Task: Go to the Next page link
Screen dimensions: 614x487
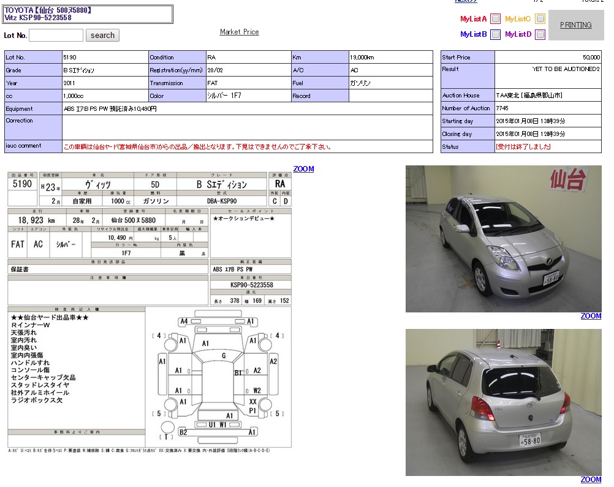Action: tap(466, 1)
